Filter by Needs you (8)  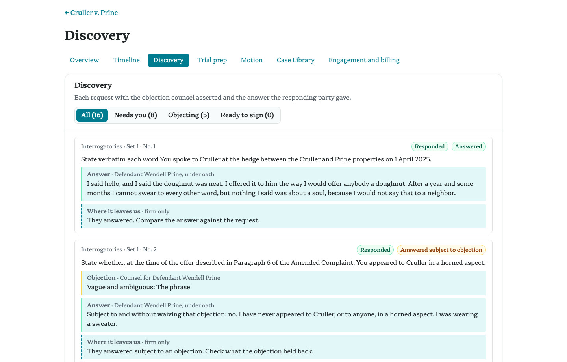[x=135, y=115]
